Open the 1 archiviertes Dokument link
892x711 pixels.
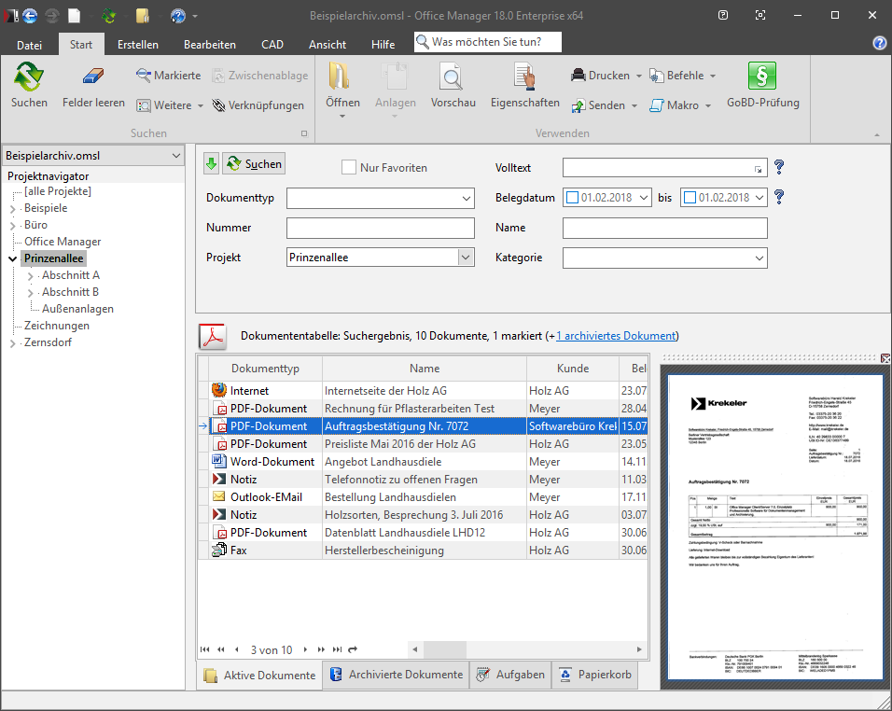615,336
